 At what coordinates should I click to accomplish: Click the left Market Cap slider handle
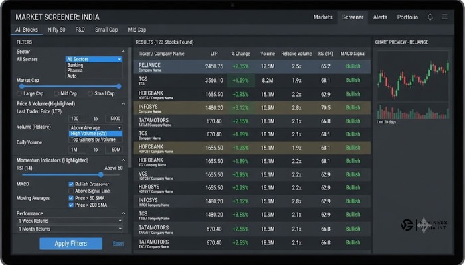tap(22, 86)
